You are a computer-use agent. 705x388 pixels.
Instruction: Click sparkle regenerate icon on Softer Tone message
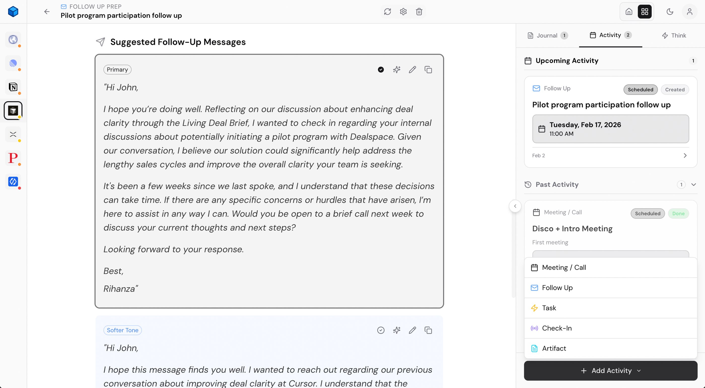click(397, 330)
